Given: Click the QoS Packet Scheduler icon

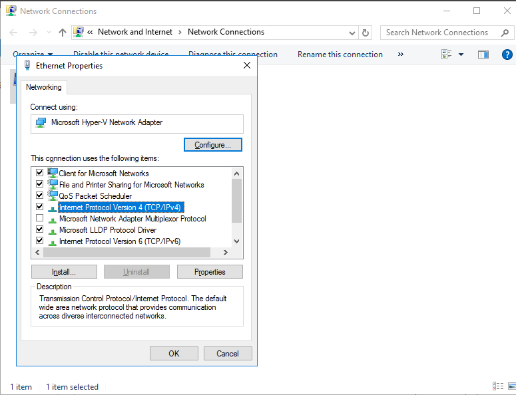Looking at the screenshot, I should [x=53, y=196].
